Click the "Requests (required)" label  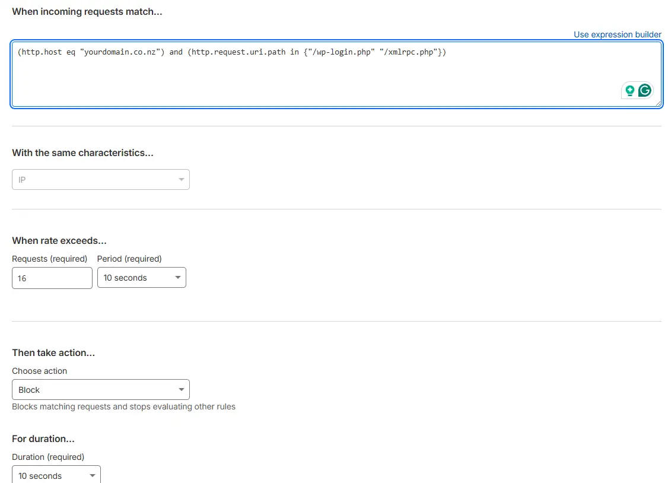coord(49,259)
